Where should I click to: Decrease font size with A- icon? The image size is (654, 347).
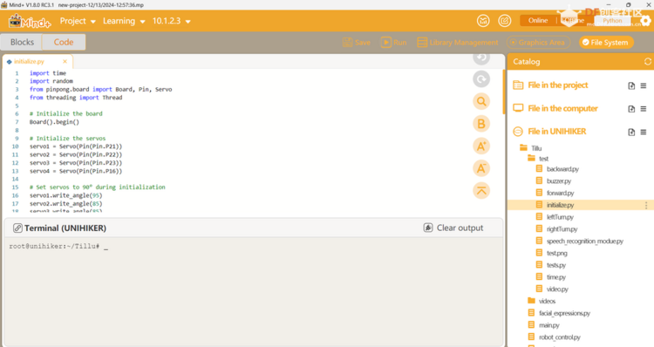point(481,168)
